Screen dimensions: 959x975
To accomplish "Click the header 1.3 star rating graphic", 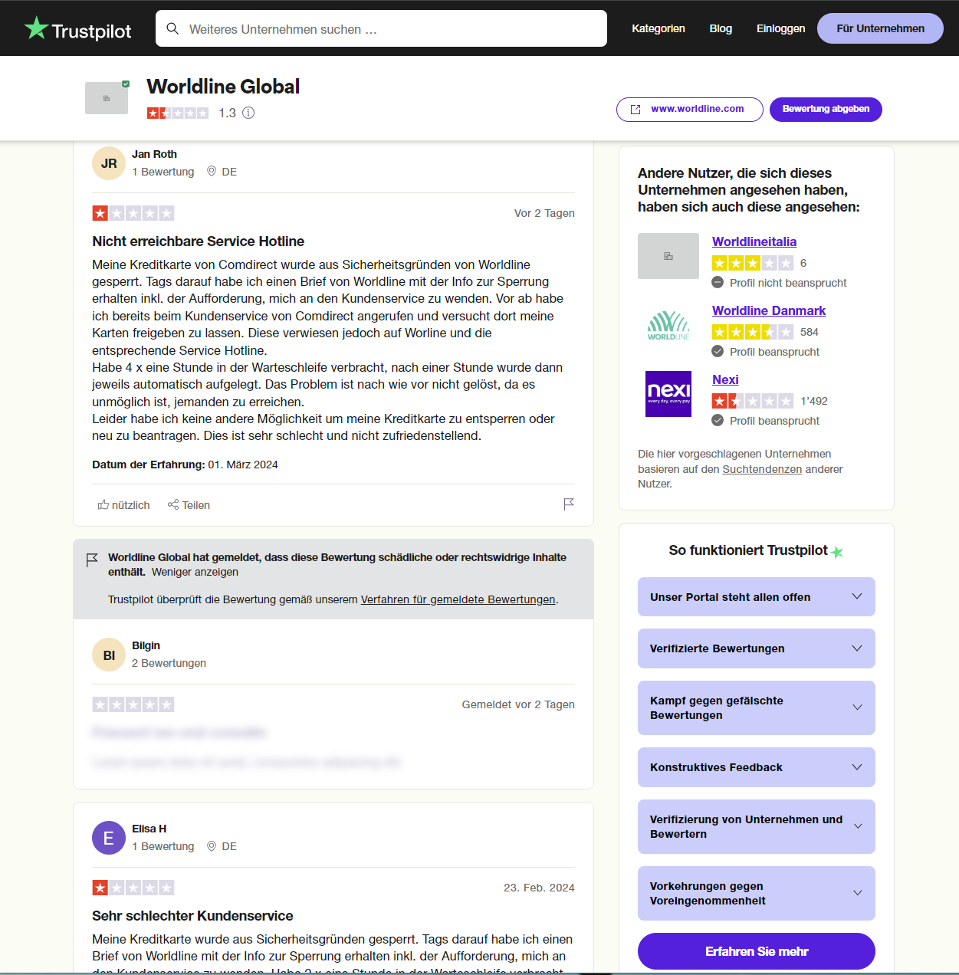I will tap(178, 113).
